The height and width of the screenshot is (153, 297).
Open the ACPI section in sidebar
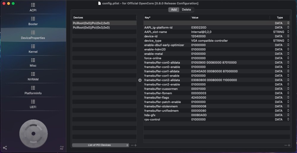[33, 7]
